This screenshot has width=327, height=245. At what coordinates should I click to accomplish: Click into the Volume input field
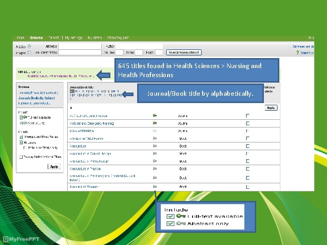(x=119, y=53)
